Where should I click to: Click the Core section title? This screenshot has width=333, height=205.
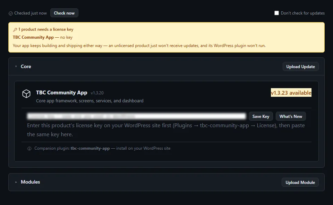pyautogui.click(x=26, y=66)
